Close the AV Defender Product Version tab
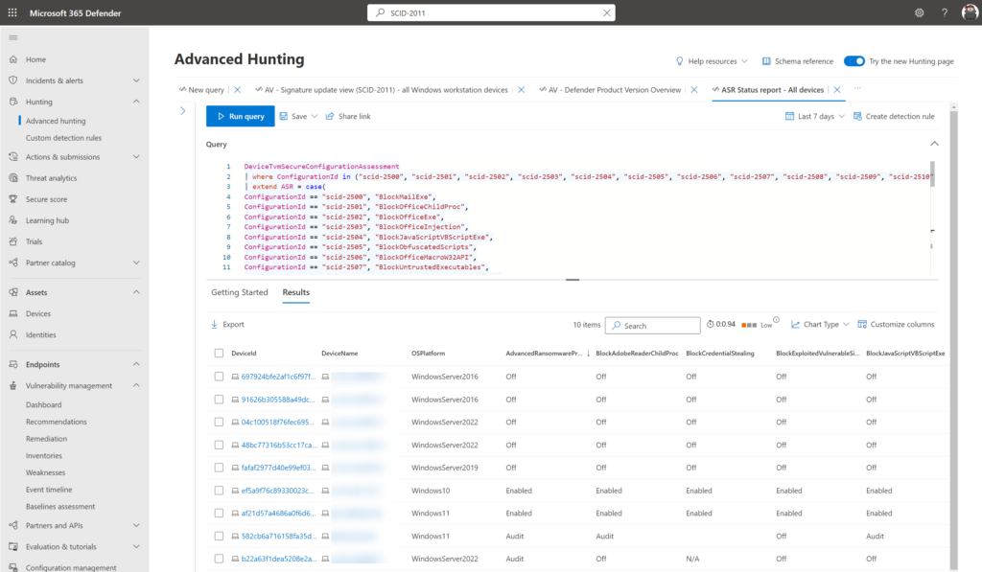 tap(694, 89)
